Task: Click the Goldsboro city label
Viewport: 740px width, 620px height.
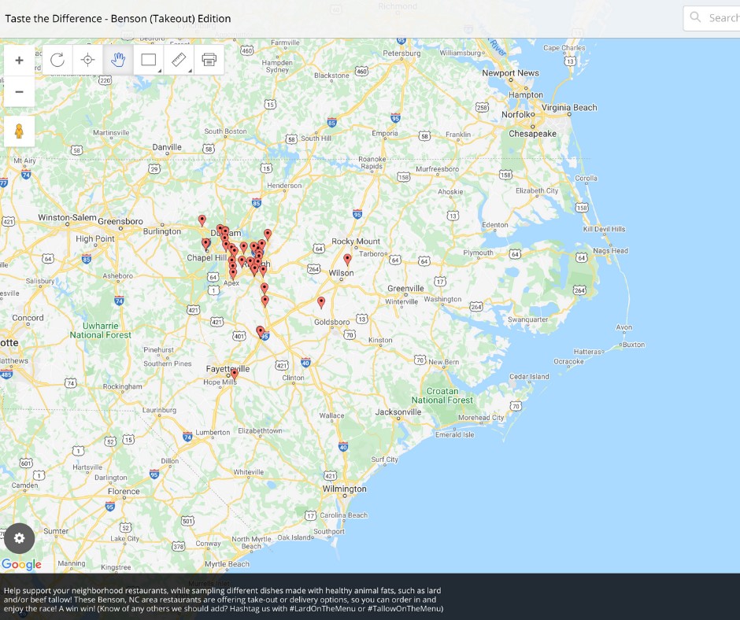Action: pos(331,323)
